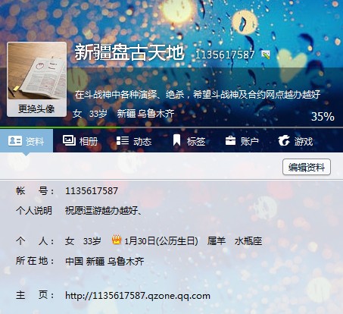The image size is (343, 314).
Task: Click the signature text about 斗战神
Action: [198, 95]
